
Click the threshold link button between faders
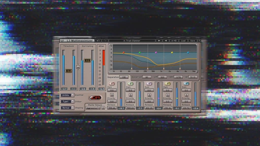click(x=78, y=67)
